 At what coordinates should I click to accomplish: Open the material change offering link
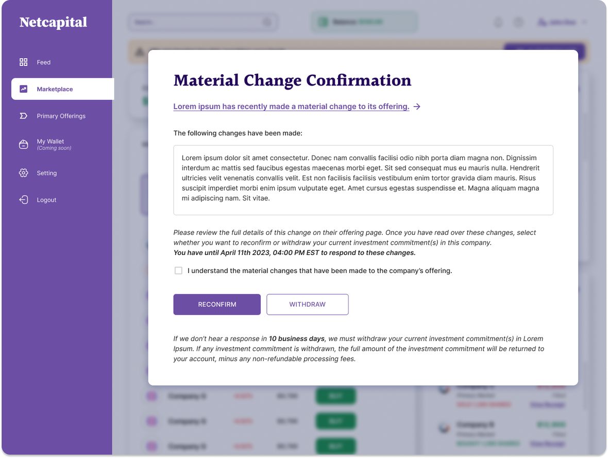point(291,106)
